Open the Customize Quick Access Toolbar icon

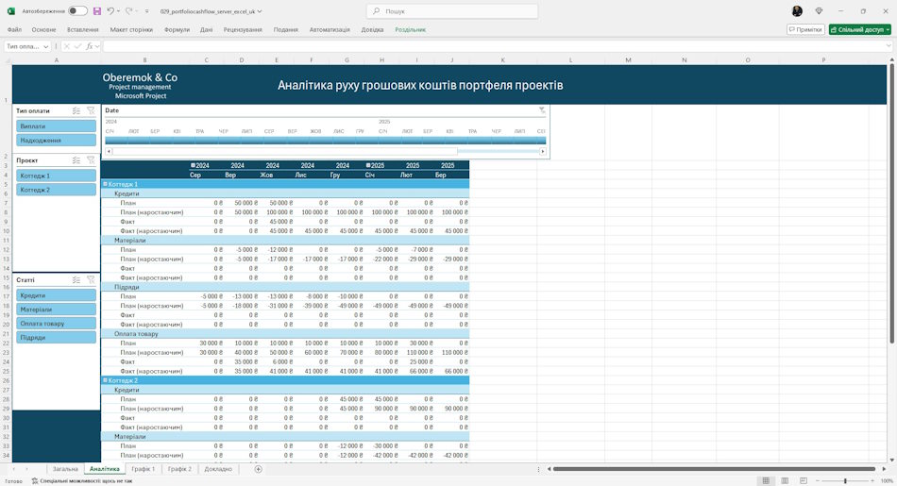point(147,11)
